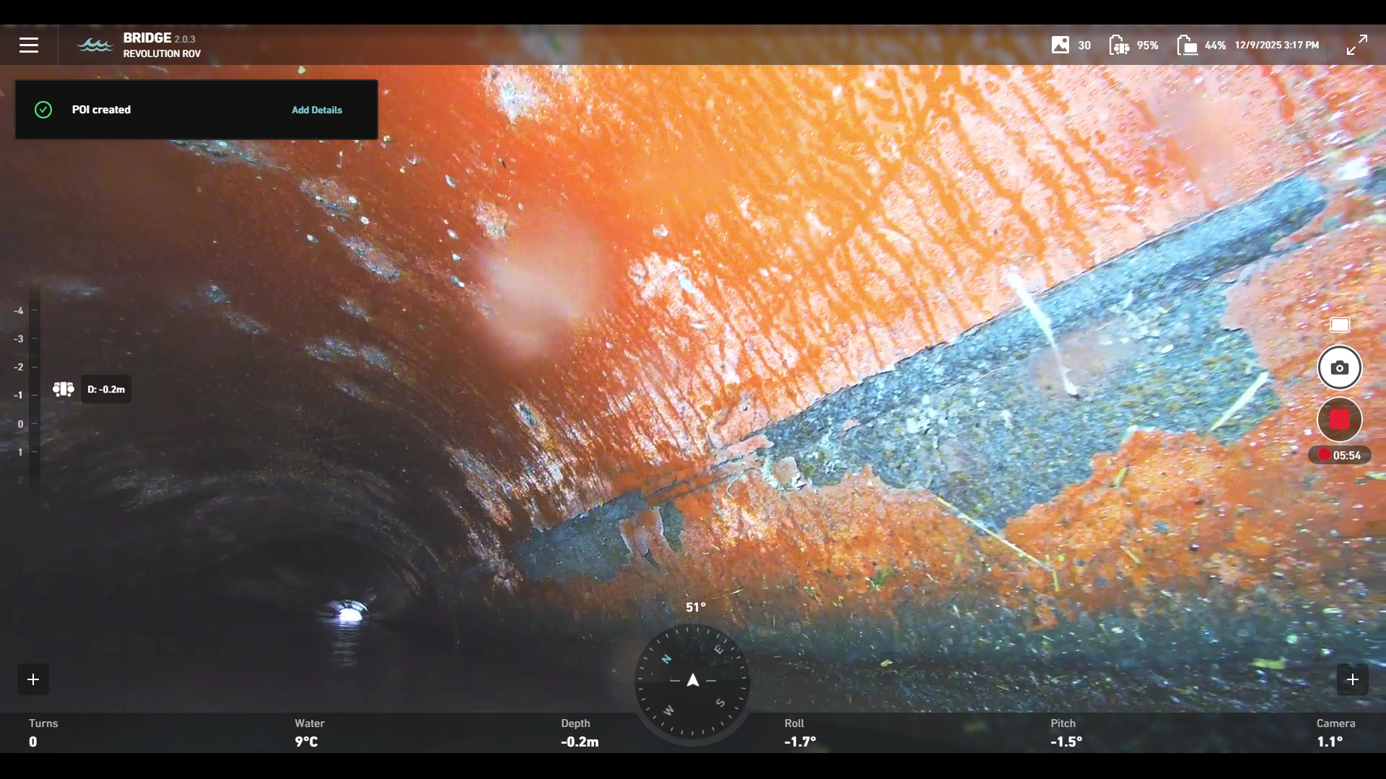Stop video recording red button
1386x779 pixels.
click(x=1340, y=420)
